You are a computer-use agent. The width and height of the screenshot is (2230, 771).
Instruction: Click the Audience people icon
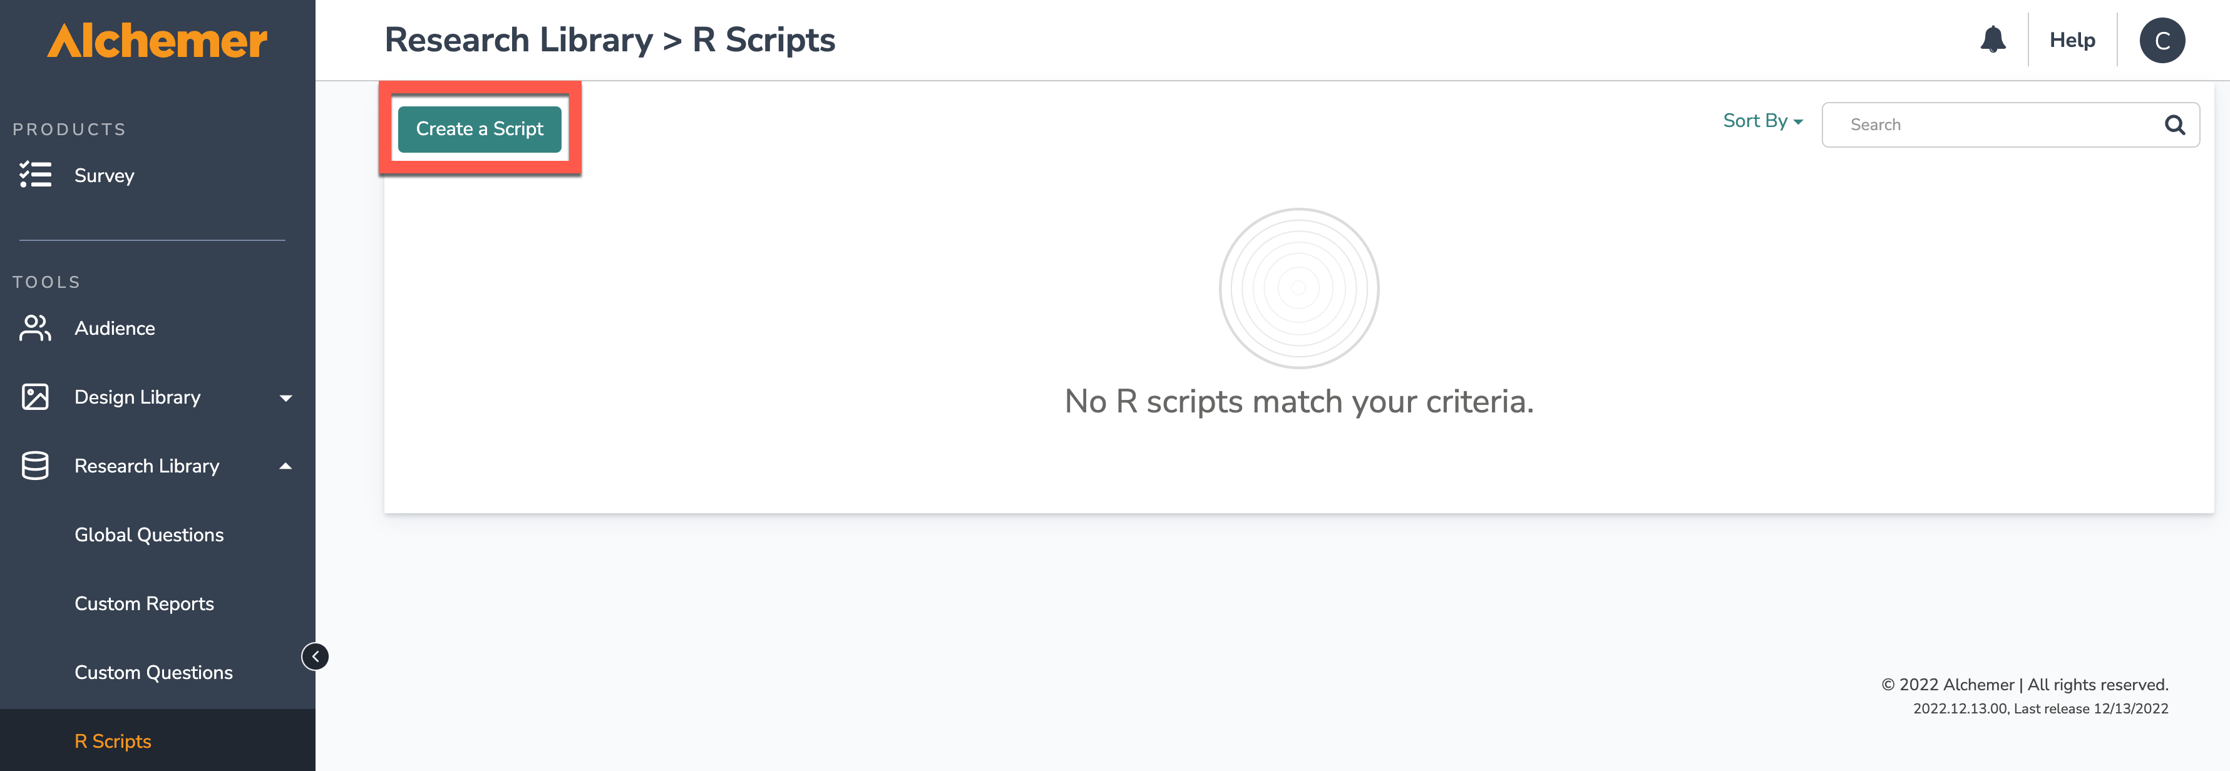(36, 328)
